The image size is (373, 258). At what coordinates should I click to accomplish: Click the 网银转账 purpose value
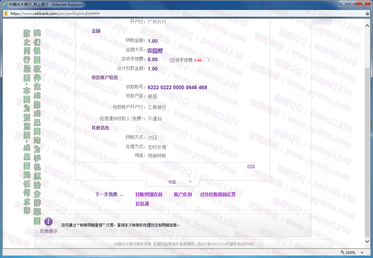point(157,156)
